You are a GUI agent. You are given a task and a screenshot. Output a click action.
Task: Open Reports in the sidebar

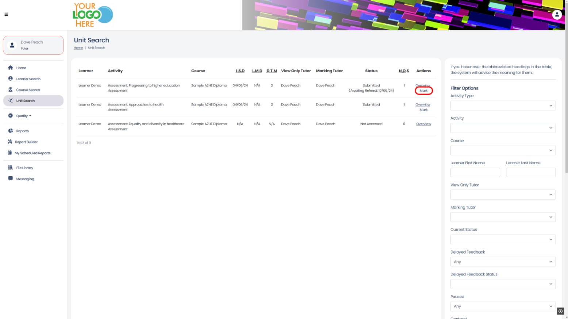pos(22,131)
